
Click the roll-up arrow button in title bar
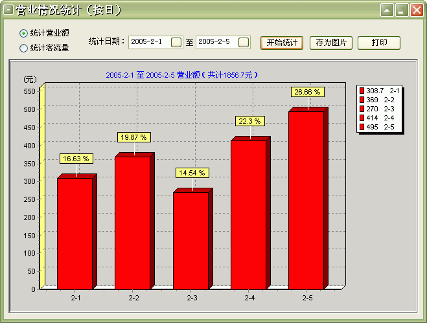(387, 10)
